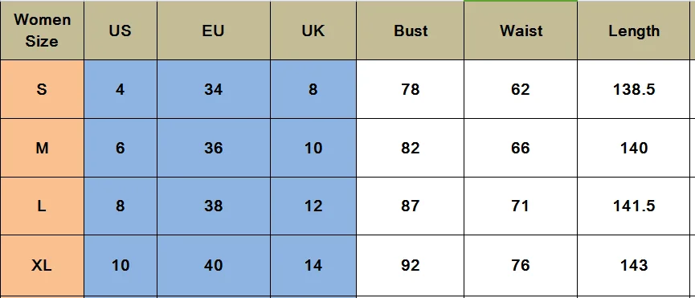Click the Length column header

pyautogui.click(x=634, y=31)
